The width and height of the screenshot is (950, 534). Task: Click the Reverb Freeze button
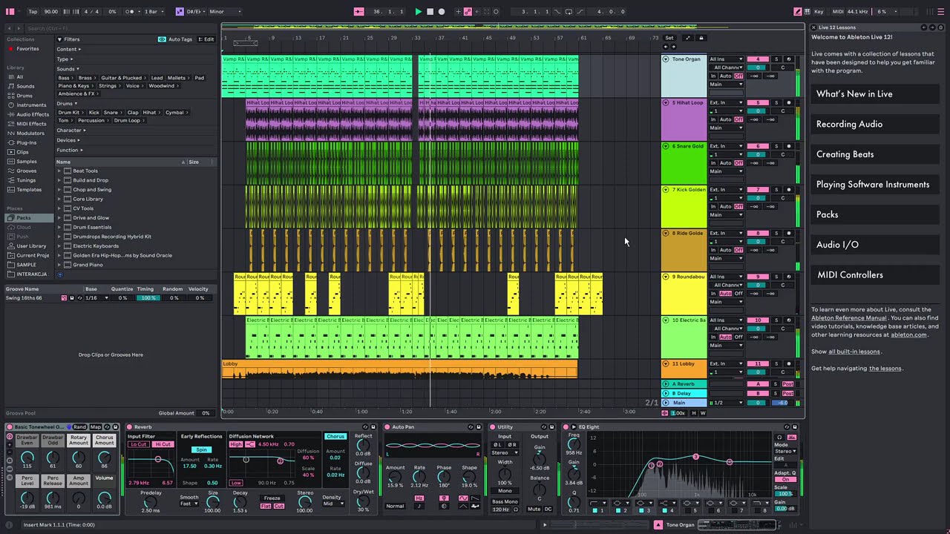click(x=272, y=498)
